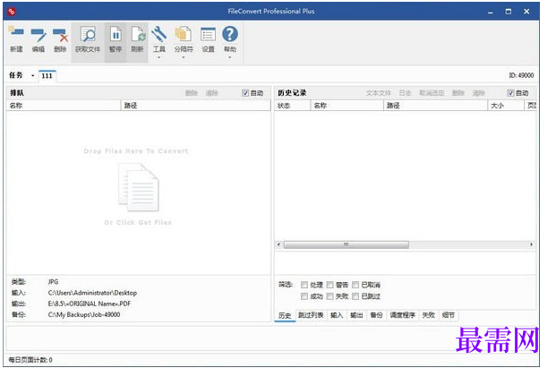
Task: Click the output path E:\8.5\«ORIGINAL Name».PDF
Action: pyautogui.click(x=90, y=304)
